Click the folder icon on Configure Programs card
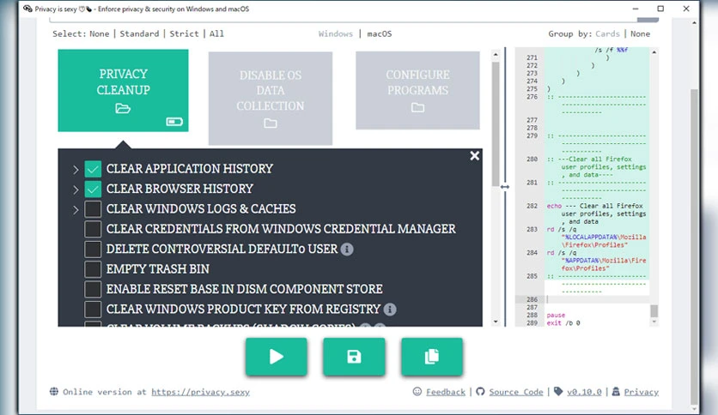Image resolution: width=718 pixels, height=415 pixels. point(417,108)
